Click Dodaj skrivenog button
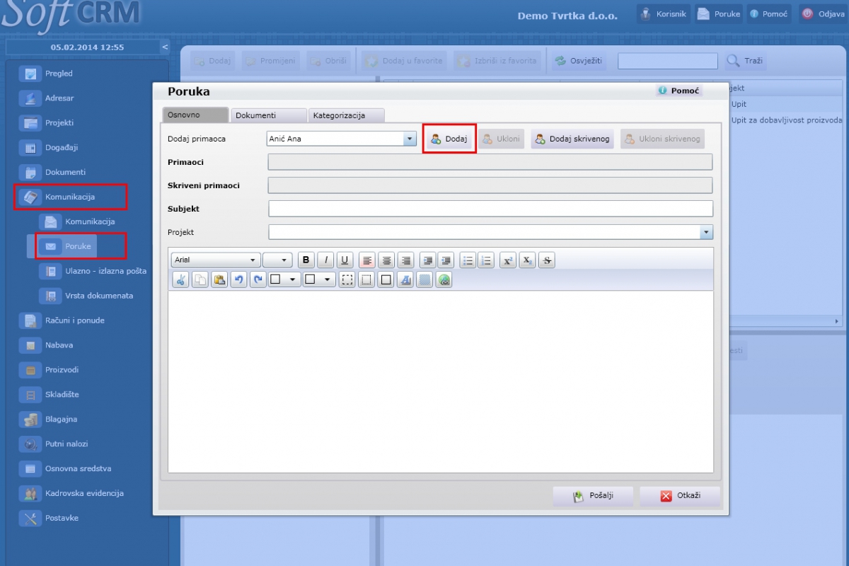Screen dimensions: 849x566 pyautogui.click(x=572, y=139)
